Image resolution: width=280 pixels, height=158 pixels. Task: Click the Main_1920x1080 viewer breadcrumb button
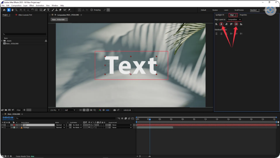tap(59, 19)
